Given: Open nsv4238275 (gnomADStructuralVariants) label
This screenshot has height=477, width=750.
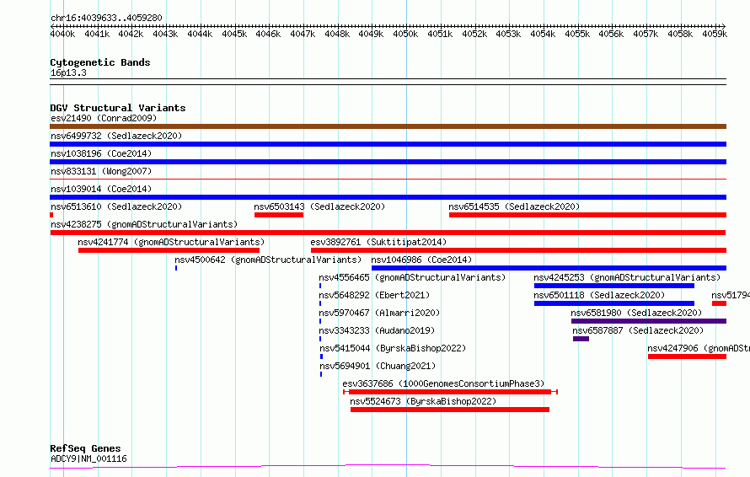Looking at the screenshot, I should [x=144, y=224].
